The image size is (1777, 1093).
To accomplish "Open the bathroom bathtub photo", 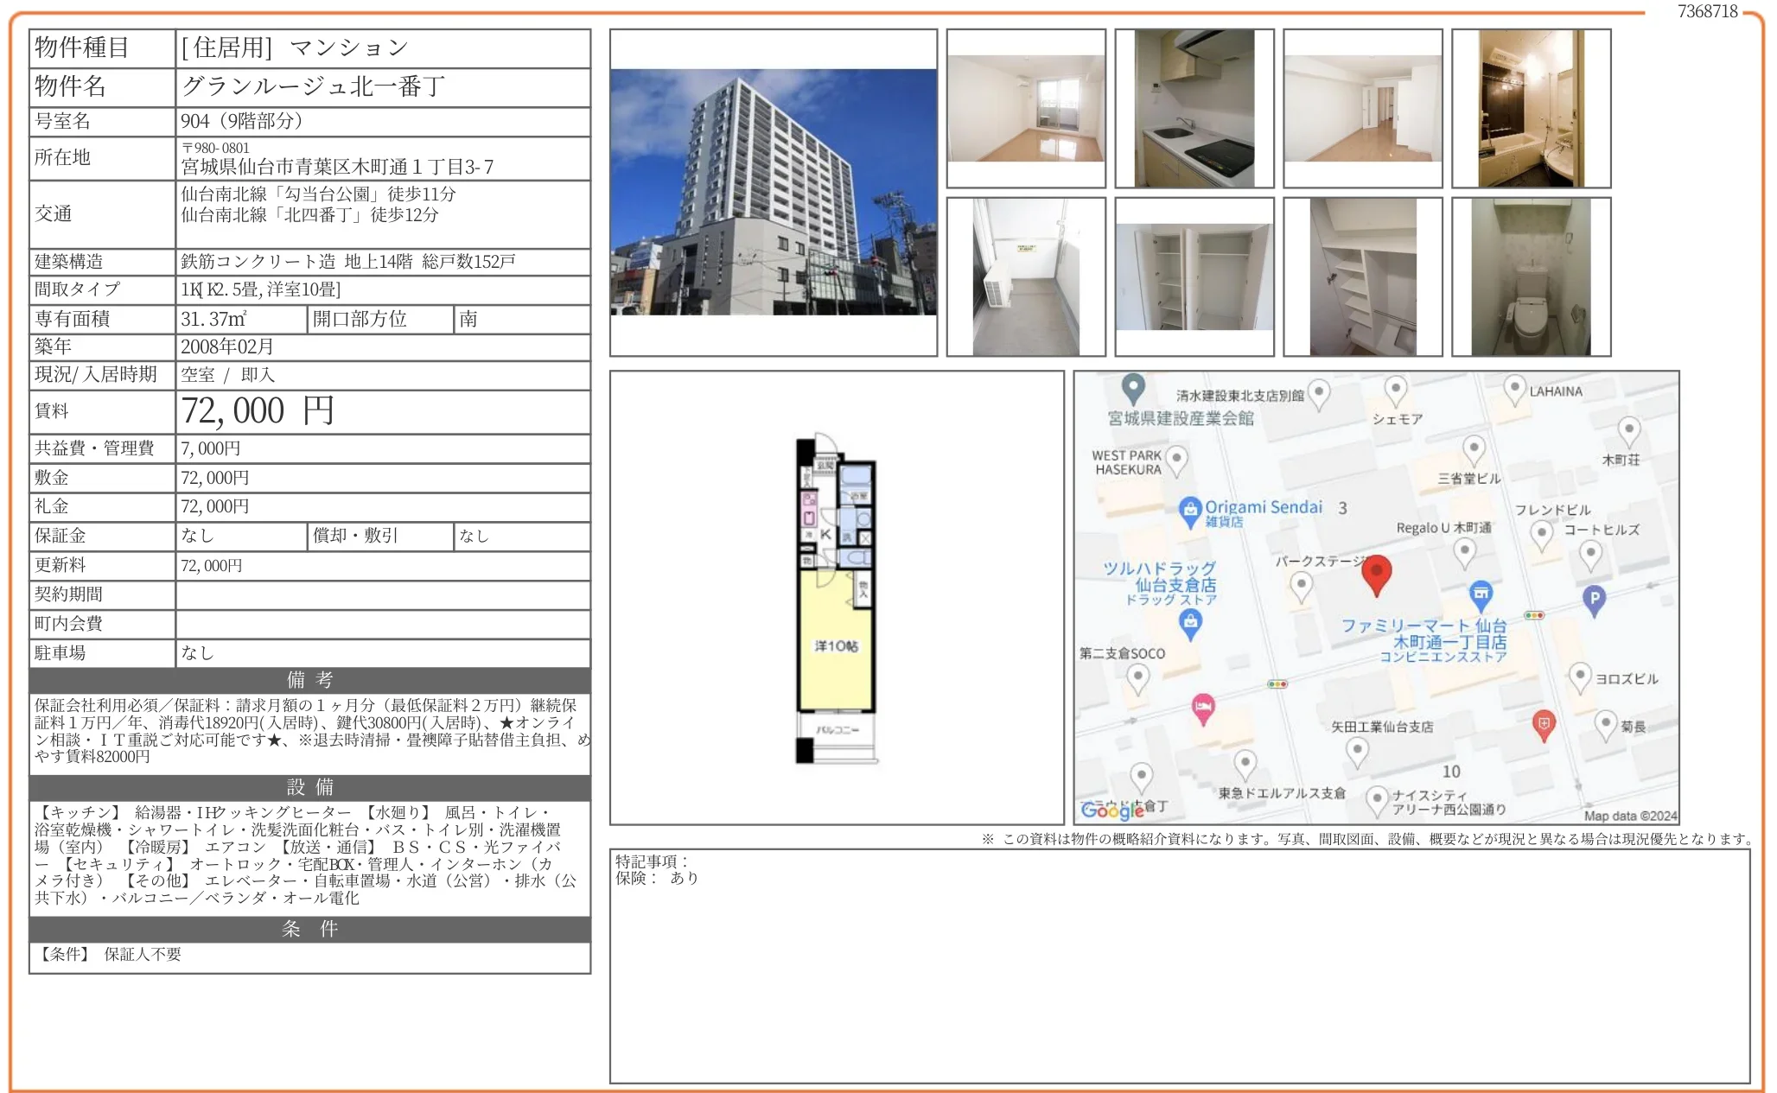I will coord(1531,108).
